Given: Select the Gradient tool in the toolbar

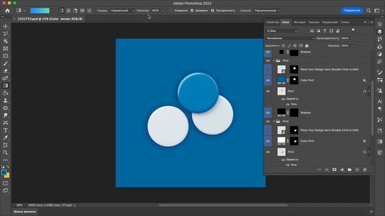Looking at the screenshot, I should click(x=5, y=86).
